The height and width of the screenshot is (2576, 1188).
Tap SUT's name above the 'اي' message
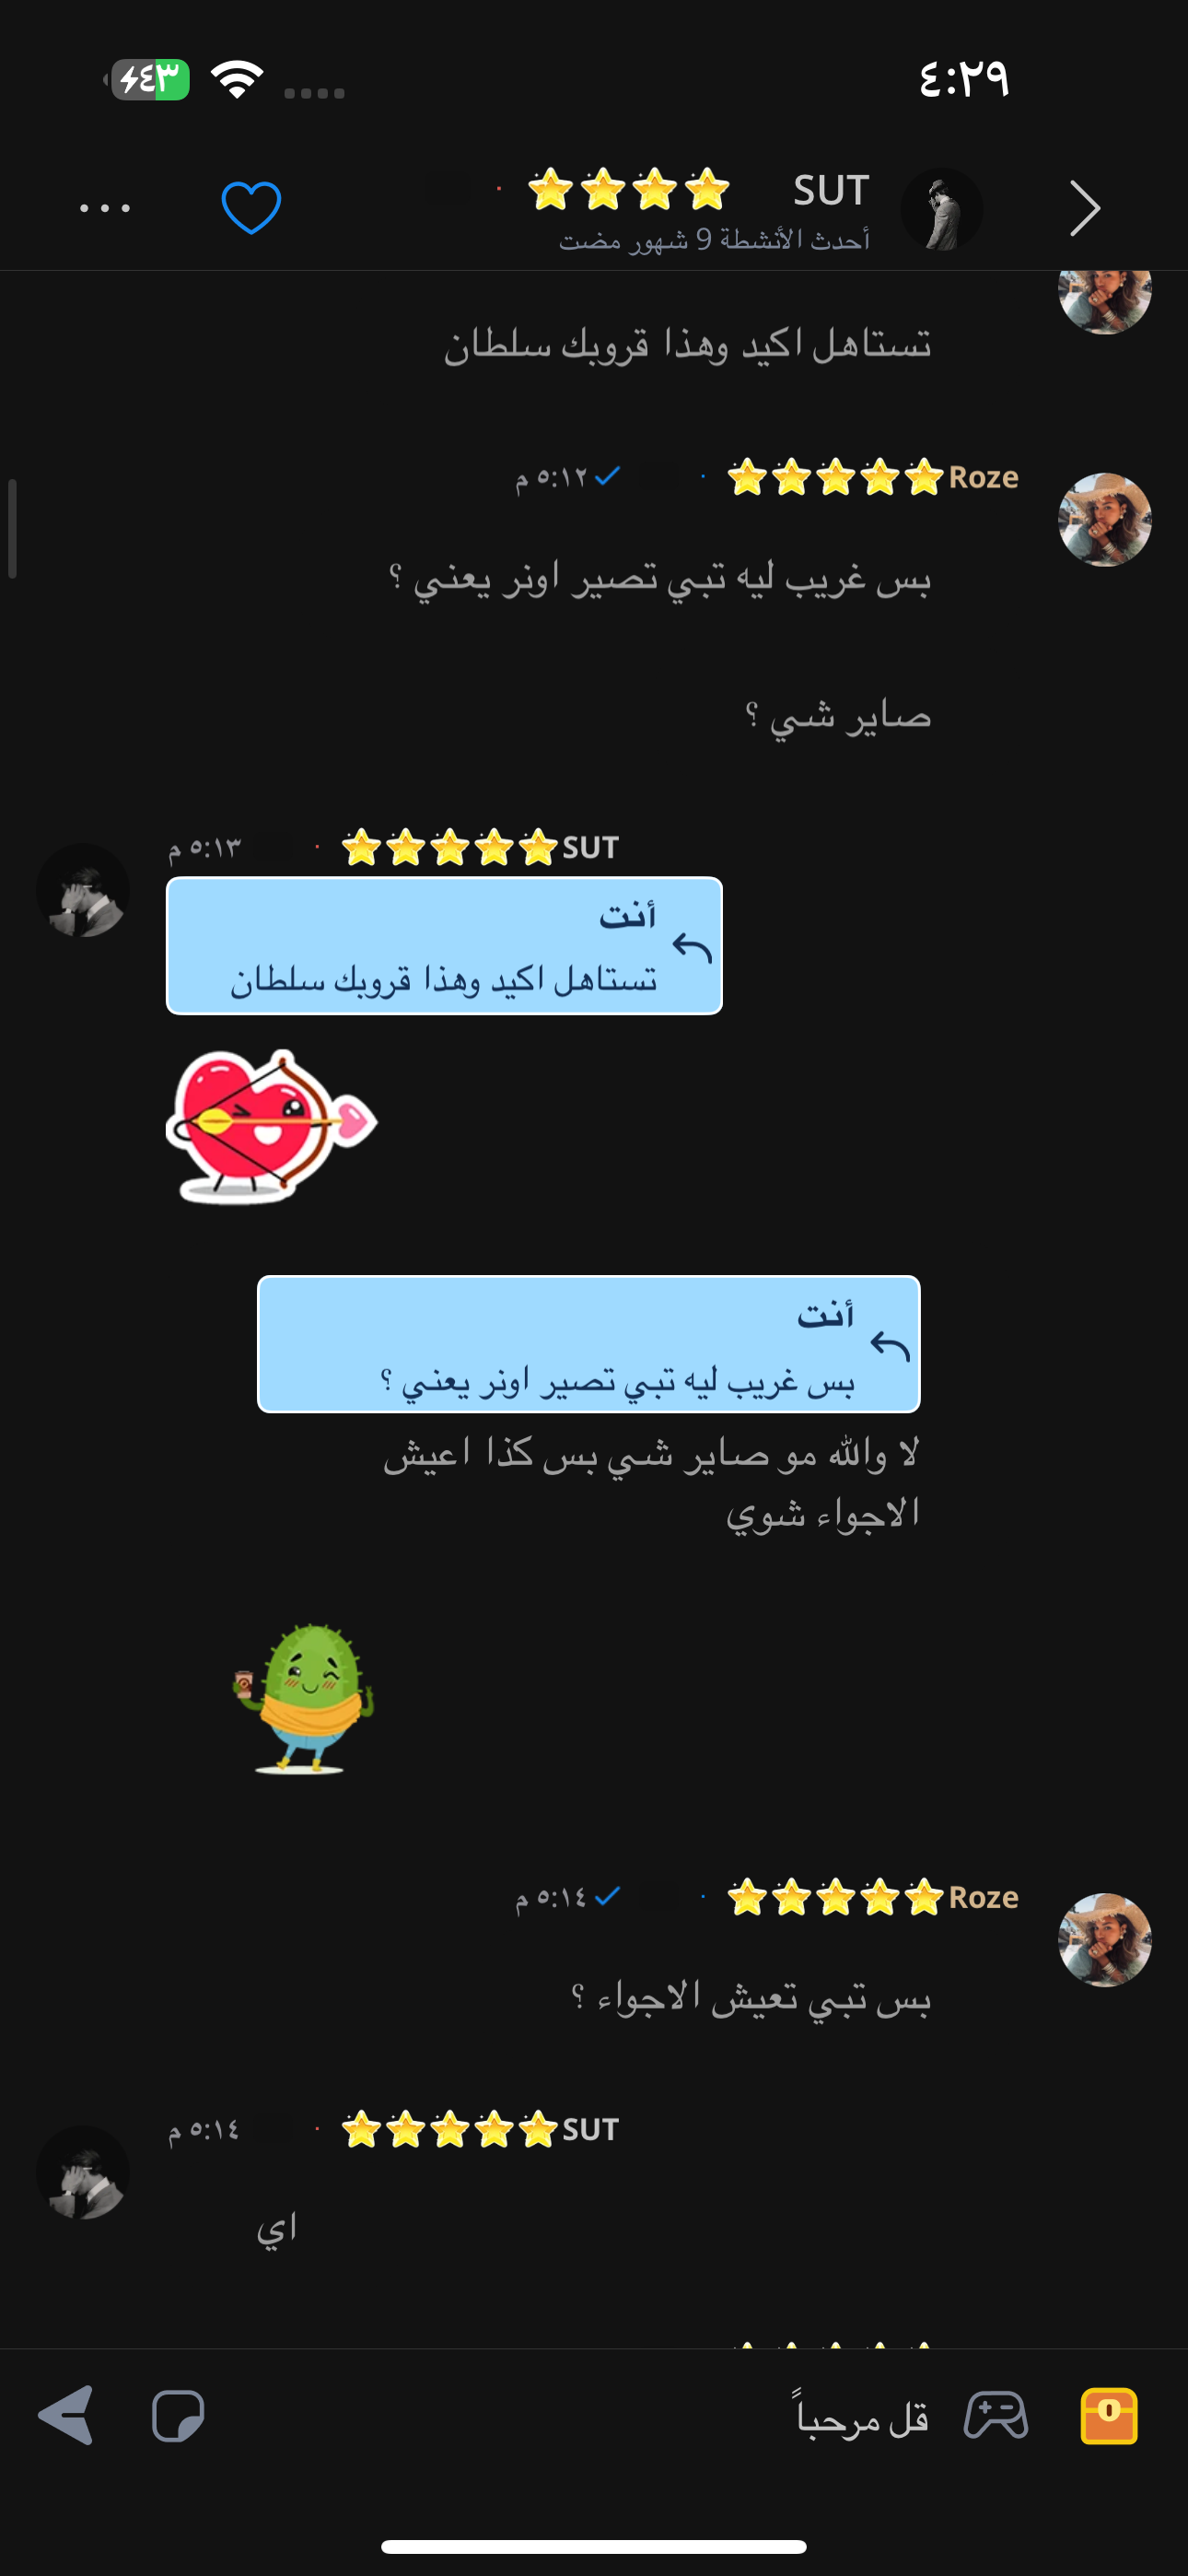click(590, 2129)
